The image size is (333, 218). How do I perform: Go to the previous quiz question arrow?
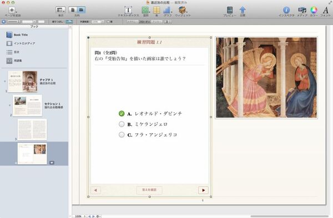tap(95, 190)
